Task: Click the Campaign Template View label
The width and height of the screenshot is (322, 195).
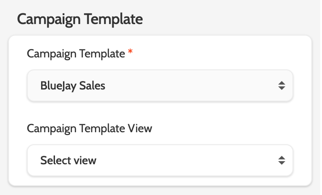Action: click(x=89, y=128)
